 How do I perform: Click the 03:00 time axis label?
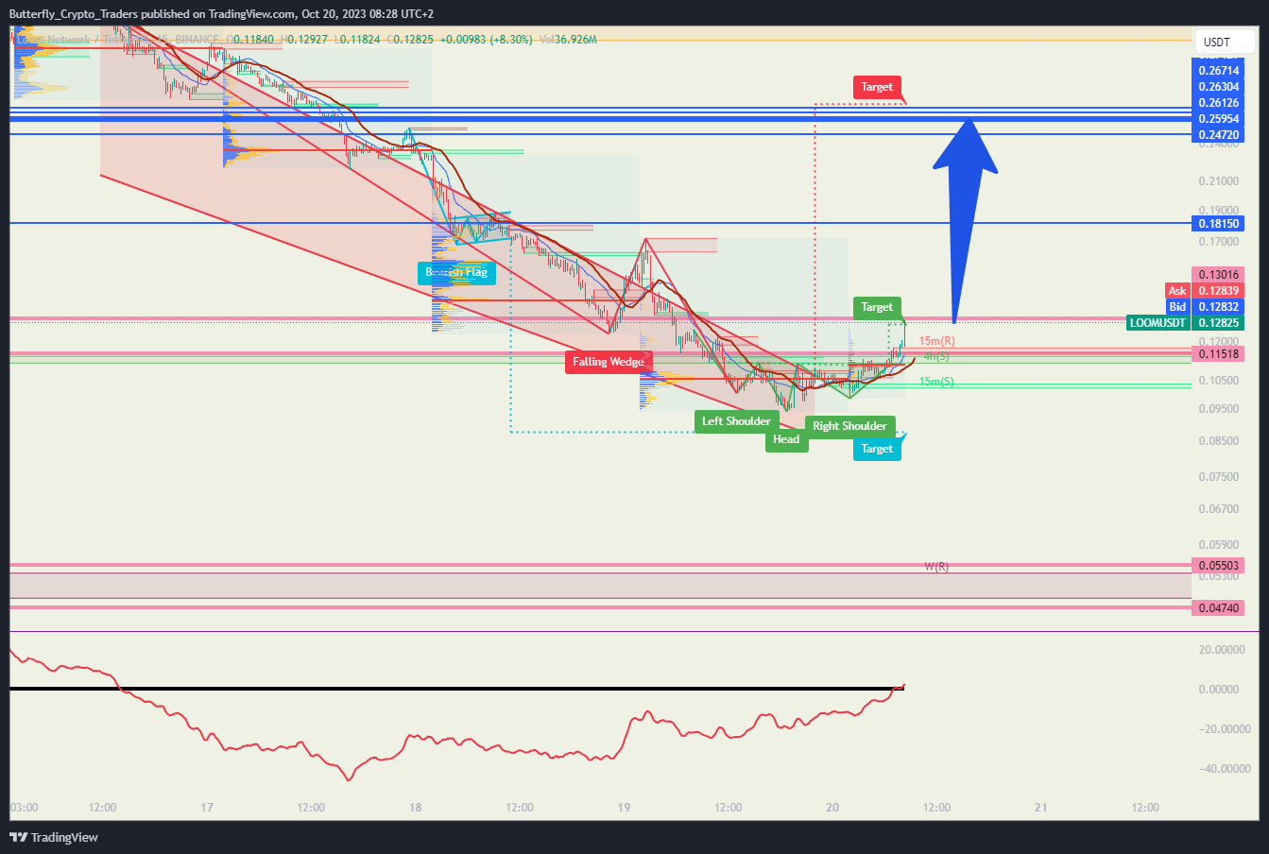click(x=24, y=808)
